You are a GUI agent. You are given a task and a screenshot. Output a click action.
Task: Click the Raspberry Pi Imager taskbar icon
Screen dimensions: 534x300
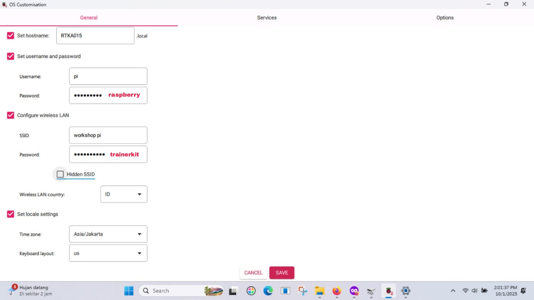coord(388,291)
